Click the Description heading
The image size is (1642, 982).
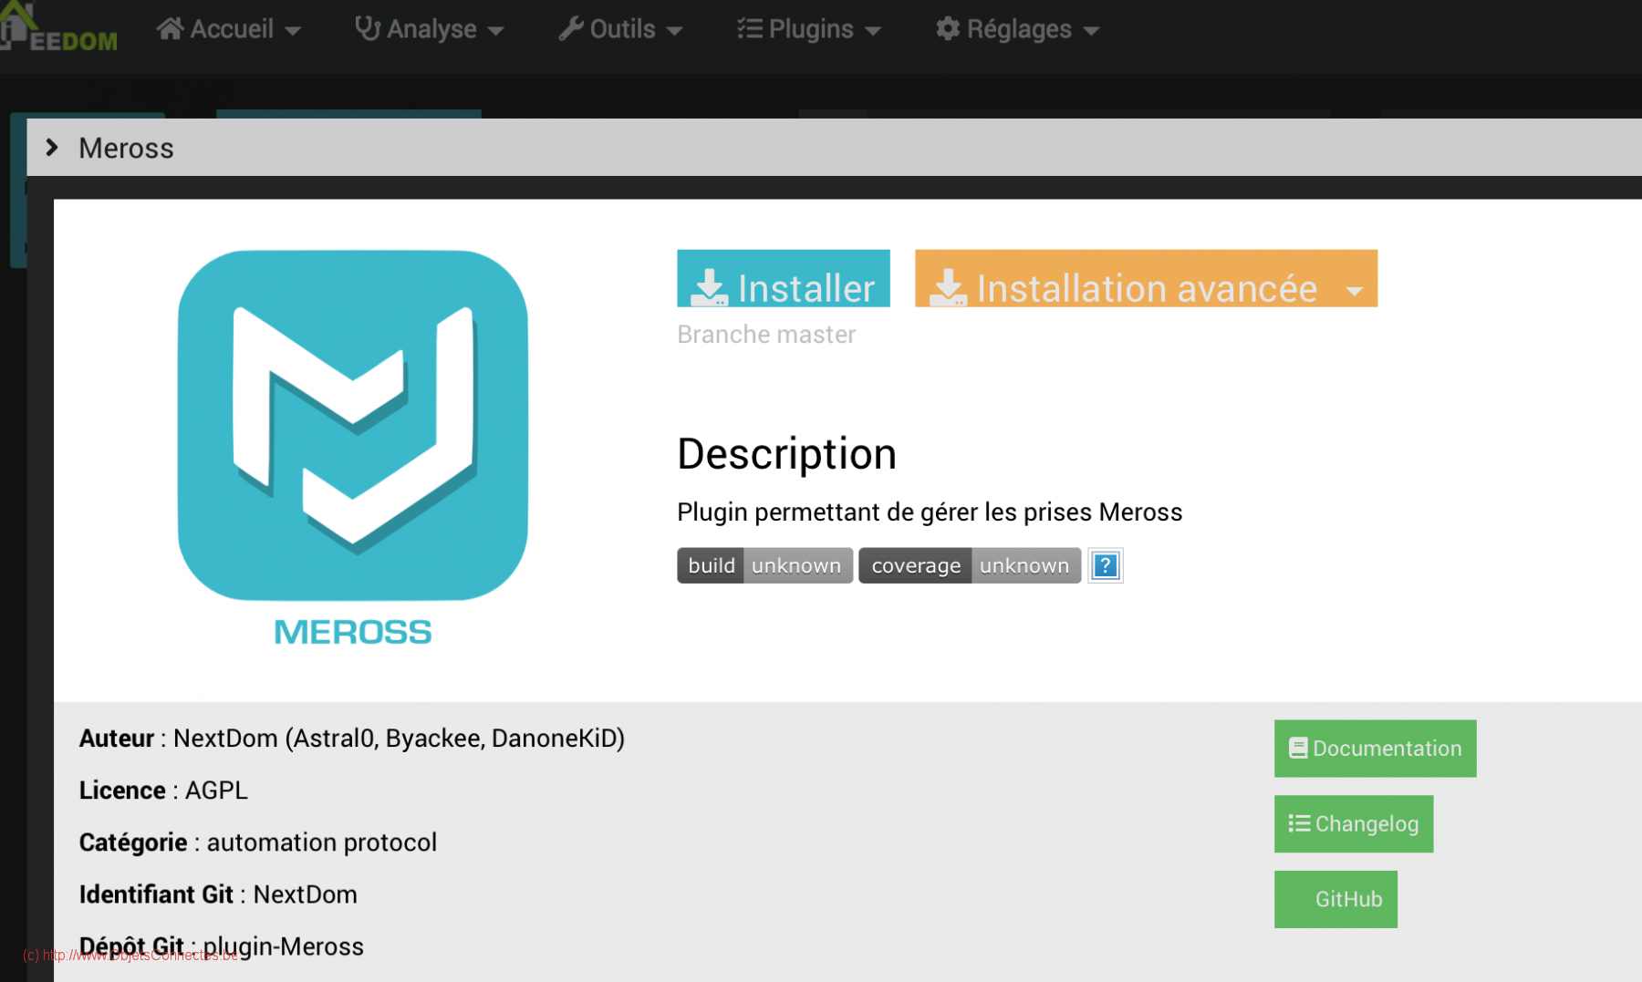[x=786, y=454]
